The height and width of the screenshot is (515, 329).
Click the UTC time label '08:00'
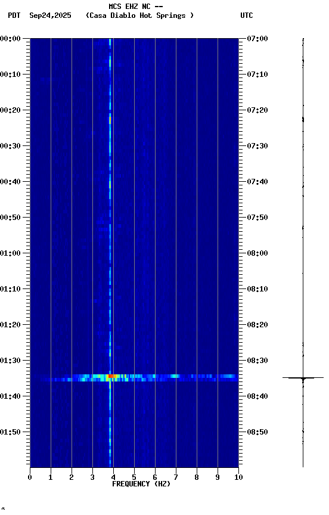tap(257, 253)
